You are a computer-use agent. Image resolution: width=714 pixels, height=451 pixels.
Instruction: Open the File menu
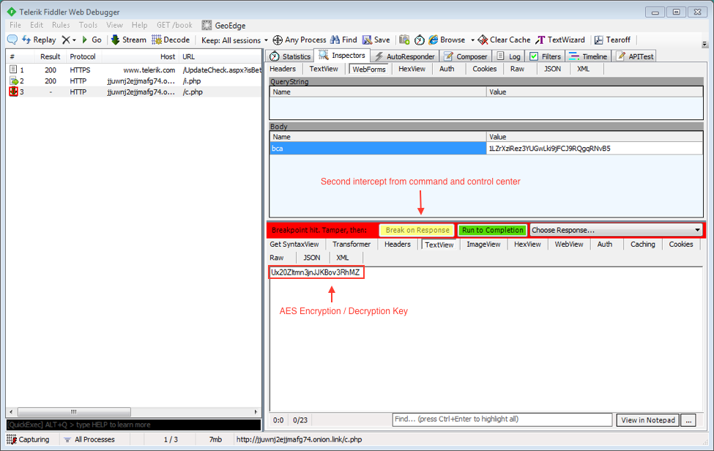[15, 25]
